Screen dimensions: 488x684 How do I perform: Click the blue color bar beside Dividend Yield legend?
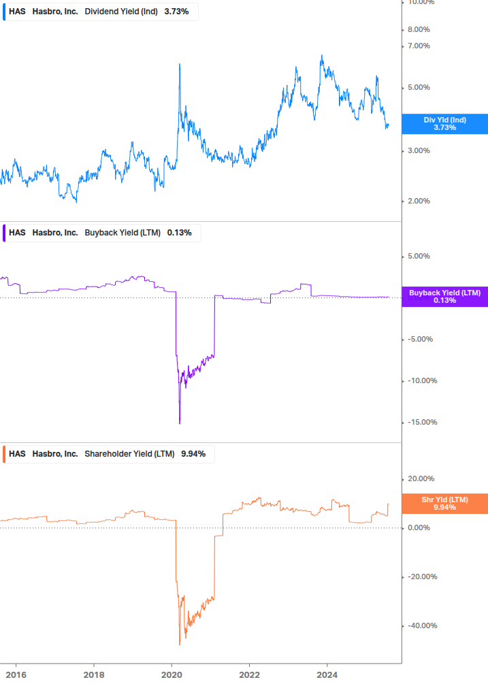click(x=4, y=12)
